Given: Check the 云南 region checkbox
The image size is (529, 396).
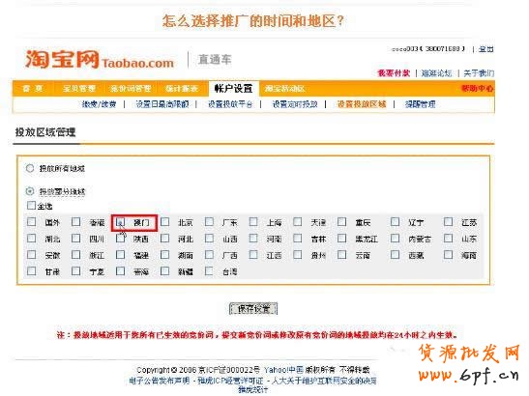Looking at the screenshot, I should (341, 254).
